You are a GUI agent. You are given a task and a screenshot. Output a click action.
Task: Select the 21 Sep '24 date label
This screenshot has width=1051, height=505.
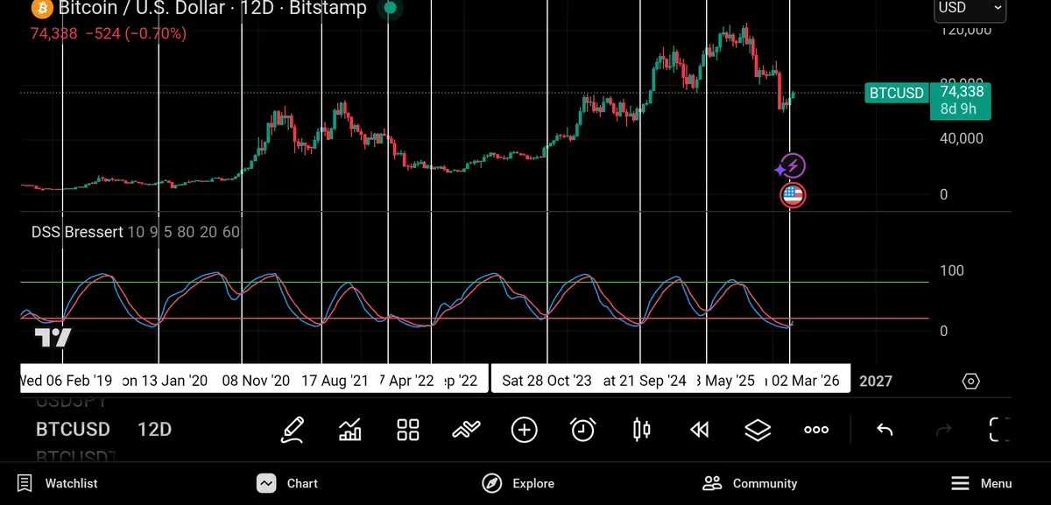tap(645, 381)
